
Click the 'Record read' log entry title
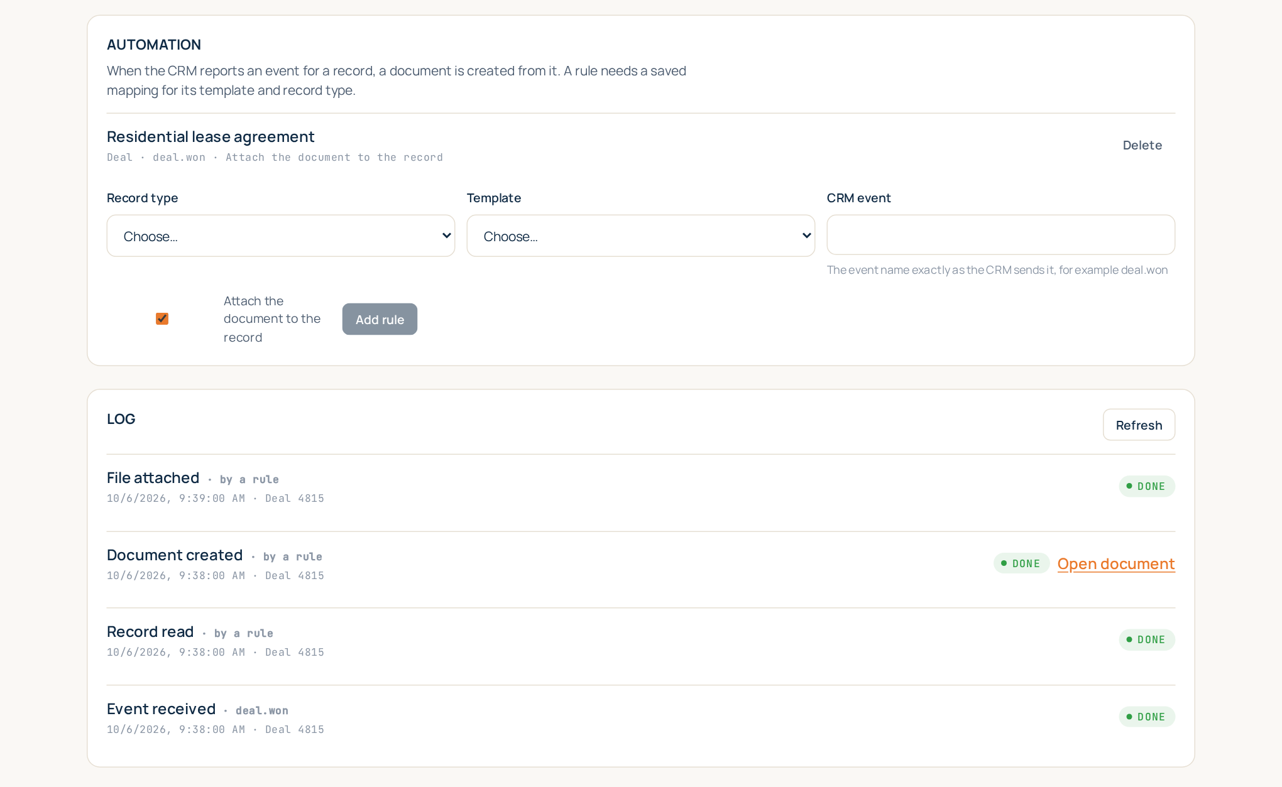[x=150, y=632]
